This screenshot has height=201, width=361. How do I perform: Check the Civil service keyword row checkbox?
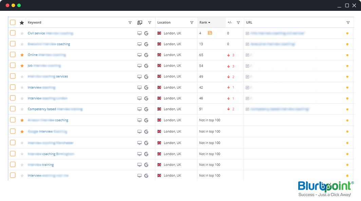[x=13, y=33]
